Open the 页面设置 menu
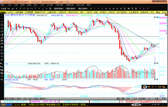168x107 pixels. click(x=59, y=5)
